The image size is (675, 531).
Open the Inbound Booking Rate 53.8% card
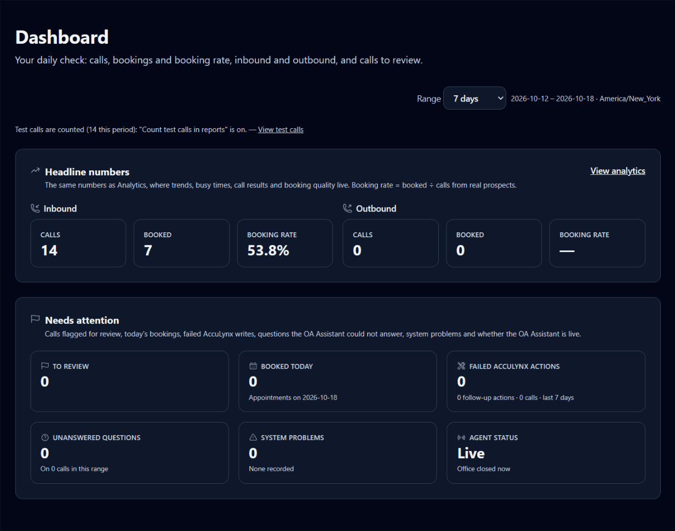(285, 243)
